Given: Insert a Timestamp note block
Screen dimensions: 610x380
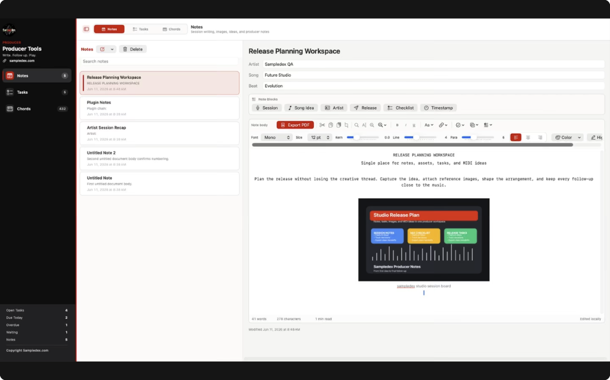Looking at the screenshot, I should click(x=439, y=108).
